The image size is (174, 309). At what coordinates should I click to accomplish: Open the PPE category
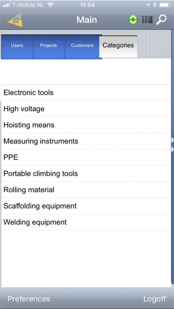[x=86, y=157]
